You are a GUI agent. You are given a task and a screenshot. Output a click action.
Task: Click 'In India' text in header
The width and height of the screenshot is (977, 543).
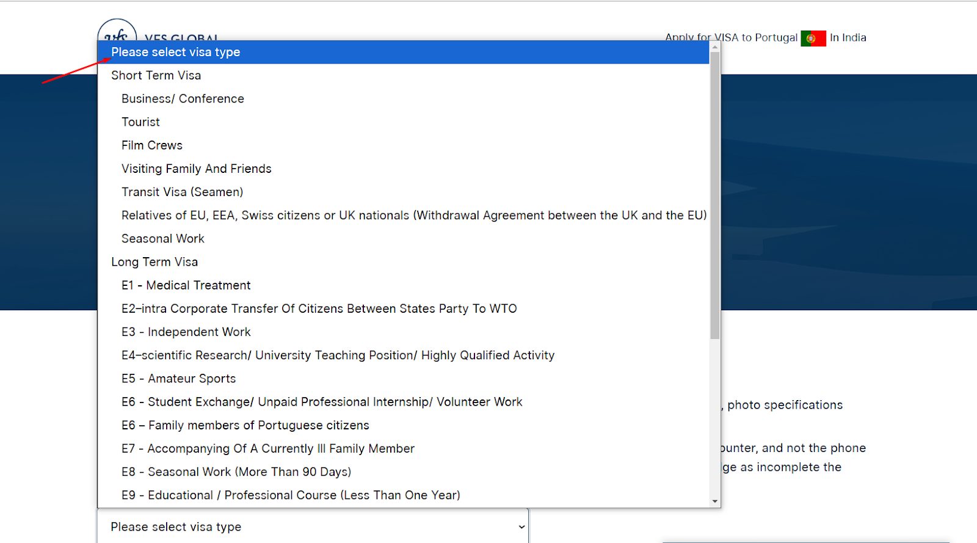[x=848, y=37]
